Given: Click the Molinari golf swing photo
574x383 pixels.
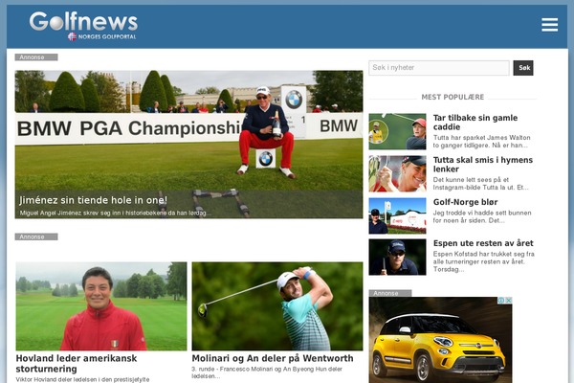Looking at the screenshot, I should click(x=277, y=306).
